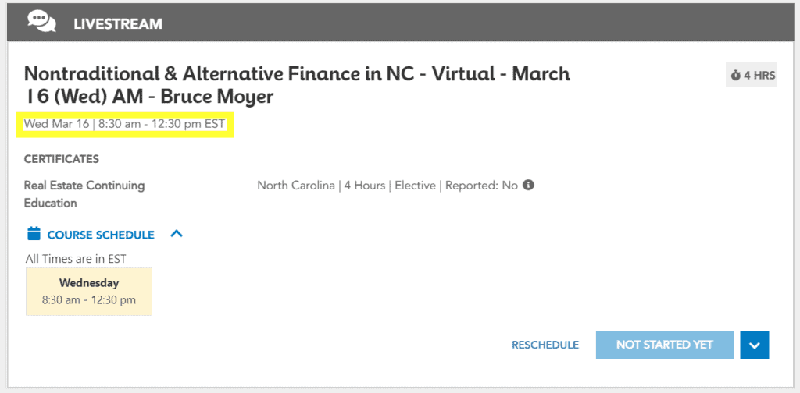Click the Real Estate Continuing Education label
The image size is (800, 393).
[84, 194]
